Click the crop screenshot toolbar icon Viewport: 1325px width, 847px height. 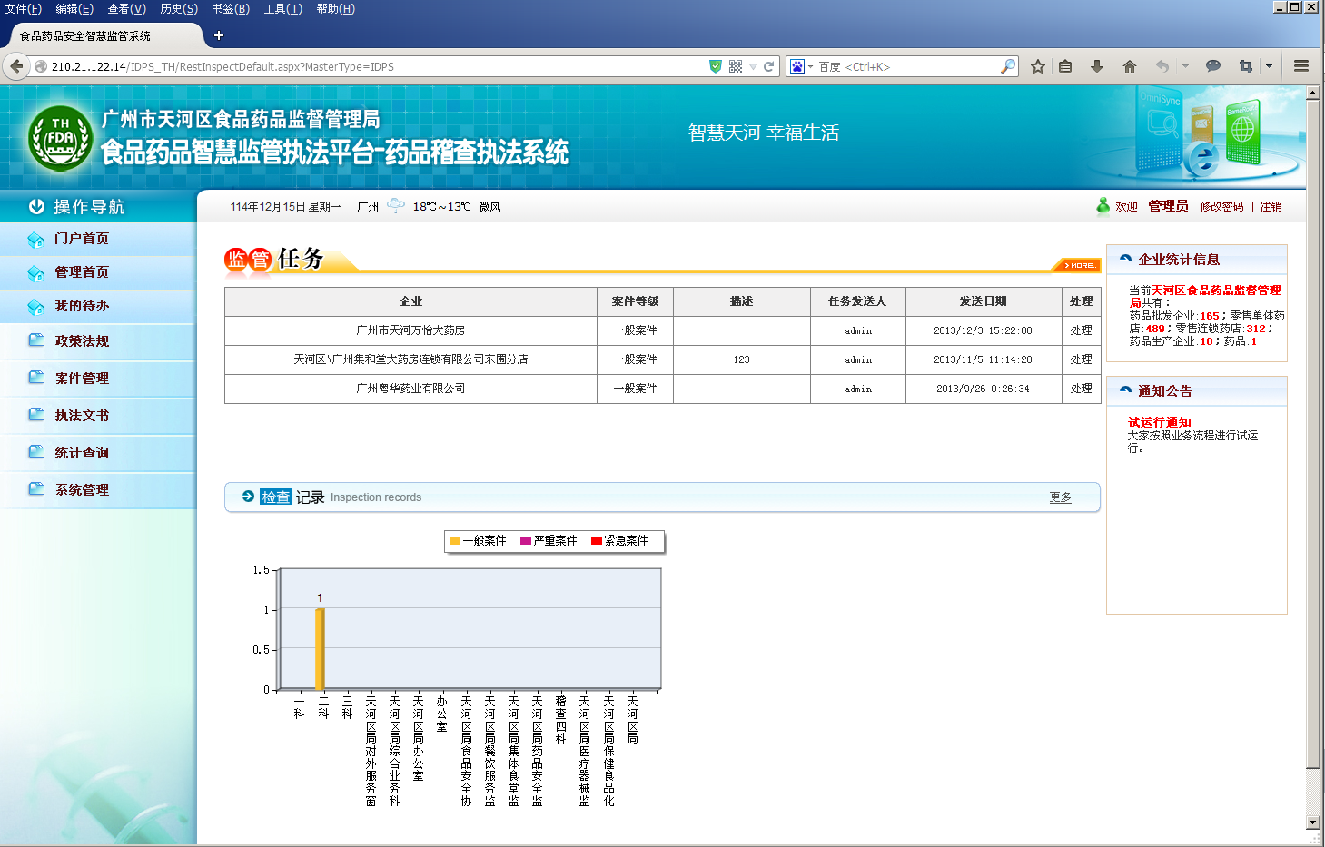click(x=1246, y=66)
